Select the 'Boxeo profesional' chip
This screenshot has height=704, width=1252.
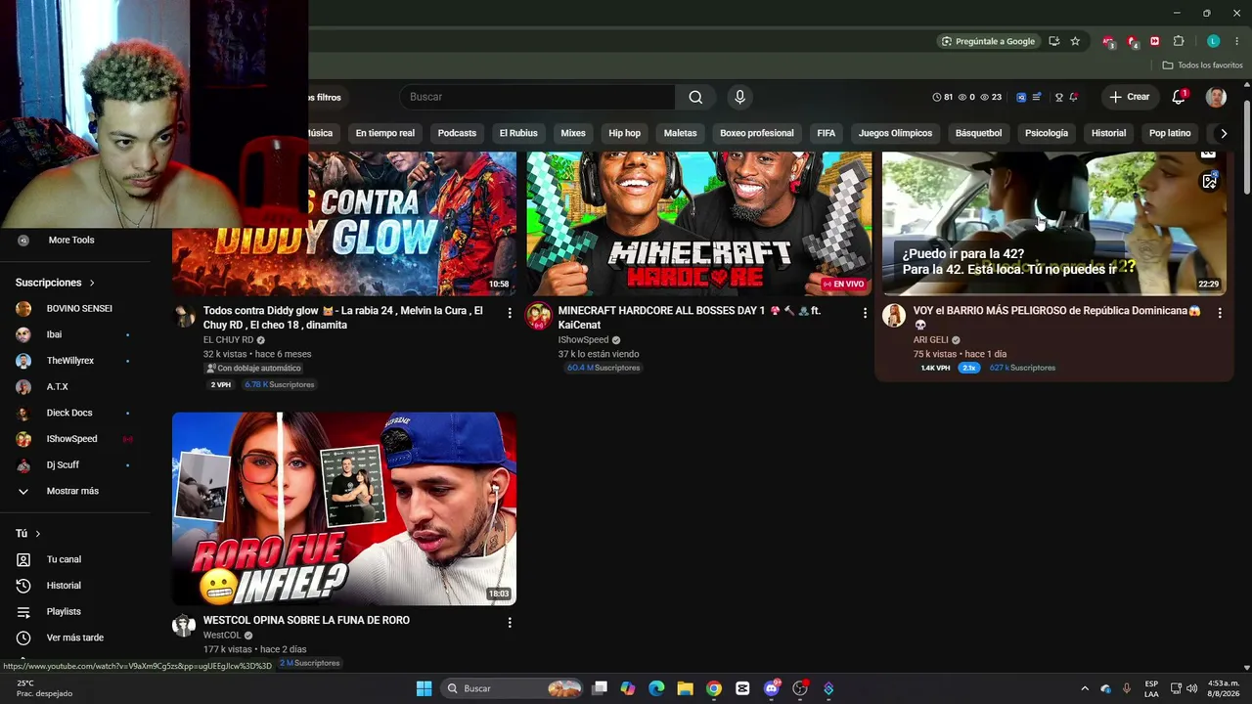click(757, 133)
